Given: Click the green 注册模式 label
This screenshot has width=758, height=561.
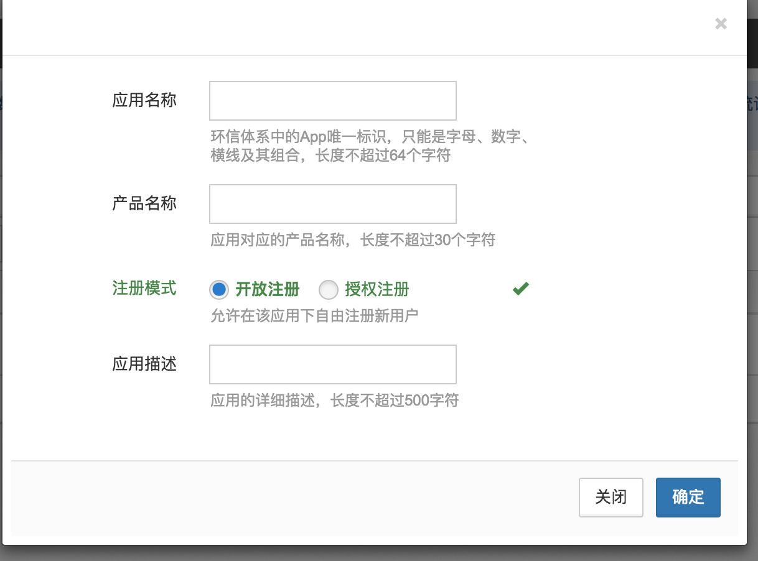Looking at the screenshot, I should pos(144,288).
